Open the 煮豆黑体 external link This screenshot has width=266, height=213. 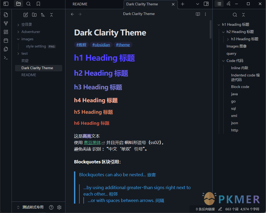coord(92,142)
